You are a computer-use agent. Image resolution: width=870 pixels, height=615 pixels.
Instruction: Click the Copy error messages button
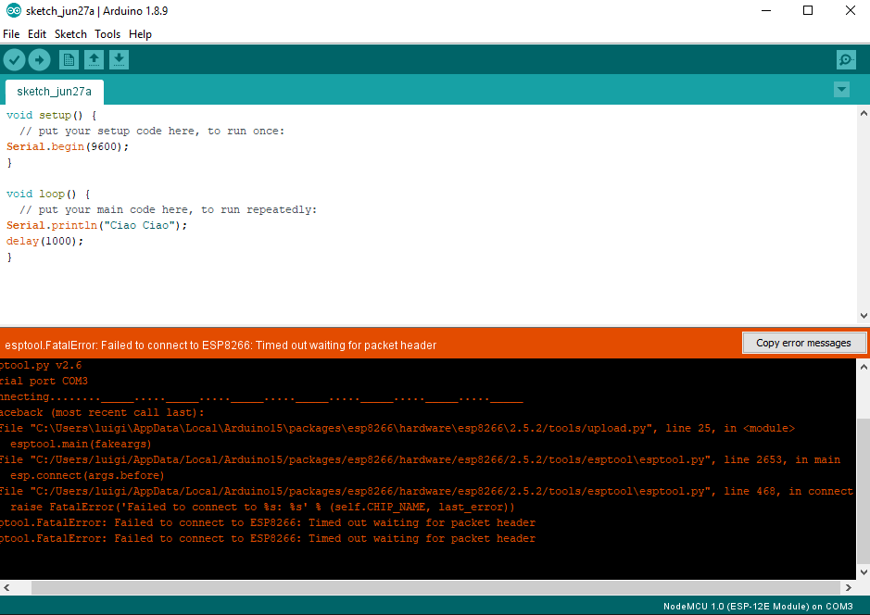pyautogui.click(x=804, y=342)
